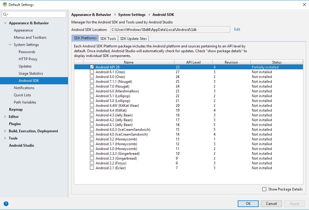Sort table by Revision column header
The height and width of the screenshot is (210, 309).
[x=231, y=62]
